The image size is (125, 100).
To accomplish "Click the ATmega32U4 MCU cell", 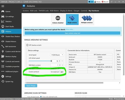I will click(100, 65).
